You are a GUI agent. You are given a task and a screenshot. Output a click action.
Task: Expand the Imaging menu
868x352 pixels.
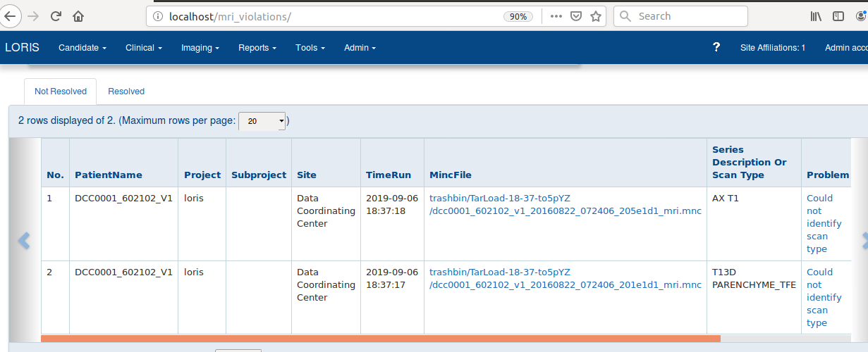[x=200, y=48]
